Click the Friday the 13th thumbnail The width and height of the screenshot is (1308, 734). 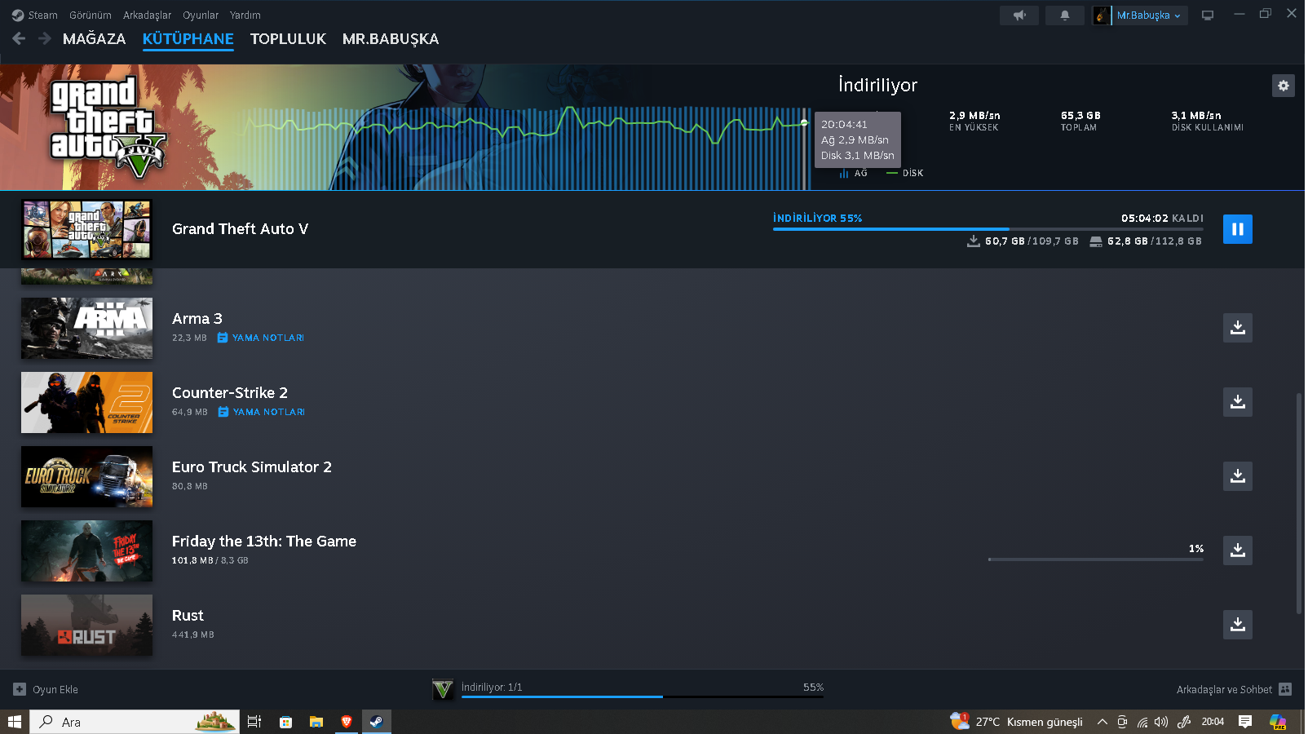coord(86,550)
